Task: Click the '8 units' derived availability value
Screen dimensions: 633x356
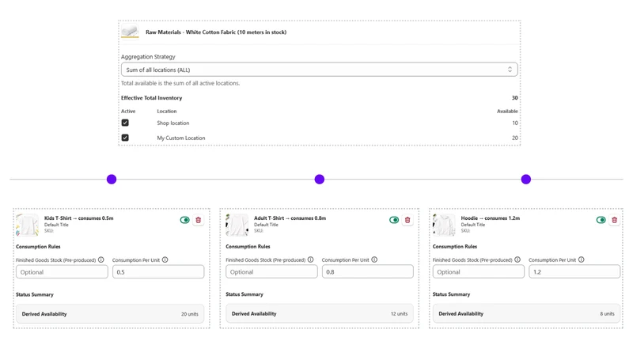Action: coord(607,313)
